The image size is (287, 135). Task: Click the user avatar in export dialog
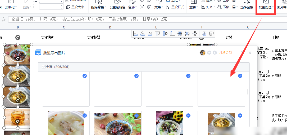point(203,53)
